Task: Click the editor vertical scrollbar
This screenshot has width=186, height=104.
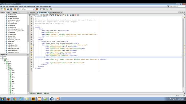Action: click(x=183, y=54)
